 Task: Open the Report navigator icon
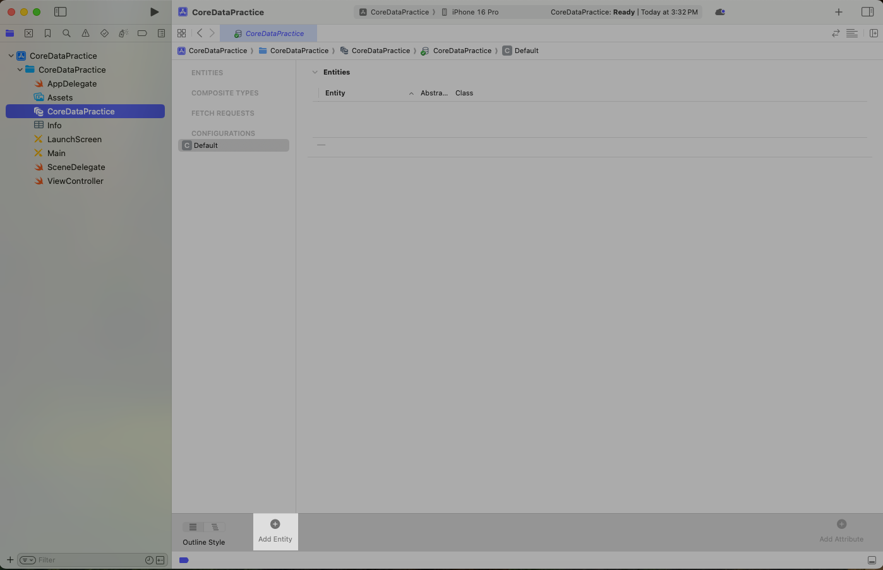[x=161, y=33]
